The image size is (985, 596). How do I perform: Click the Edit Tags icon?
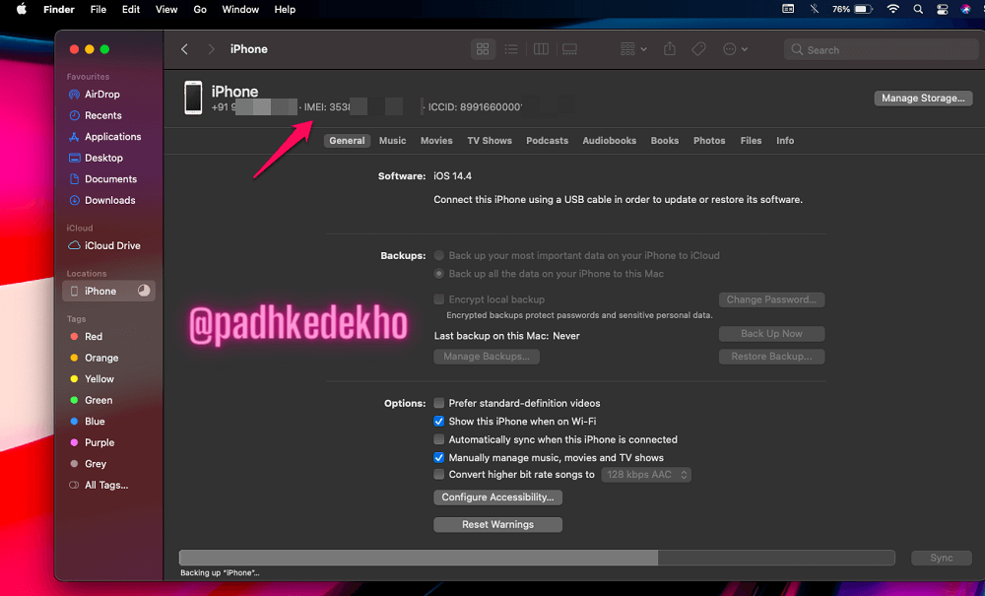coord(698,49)
